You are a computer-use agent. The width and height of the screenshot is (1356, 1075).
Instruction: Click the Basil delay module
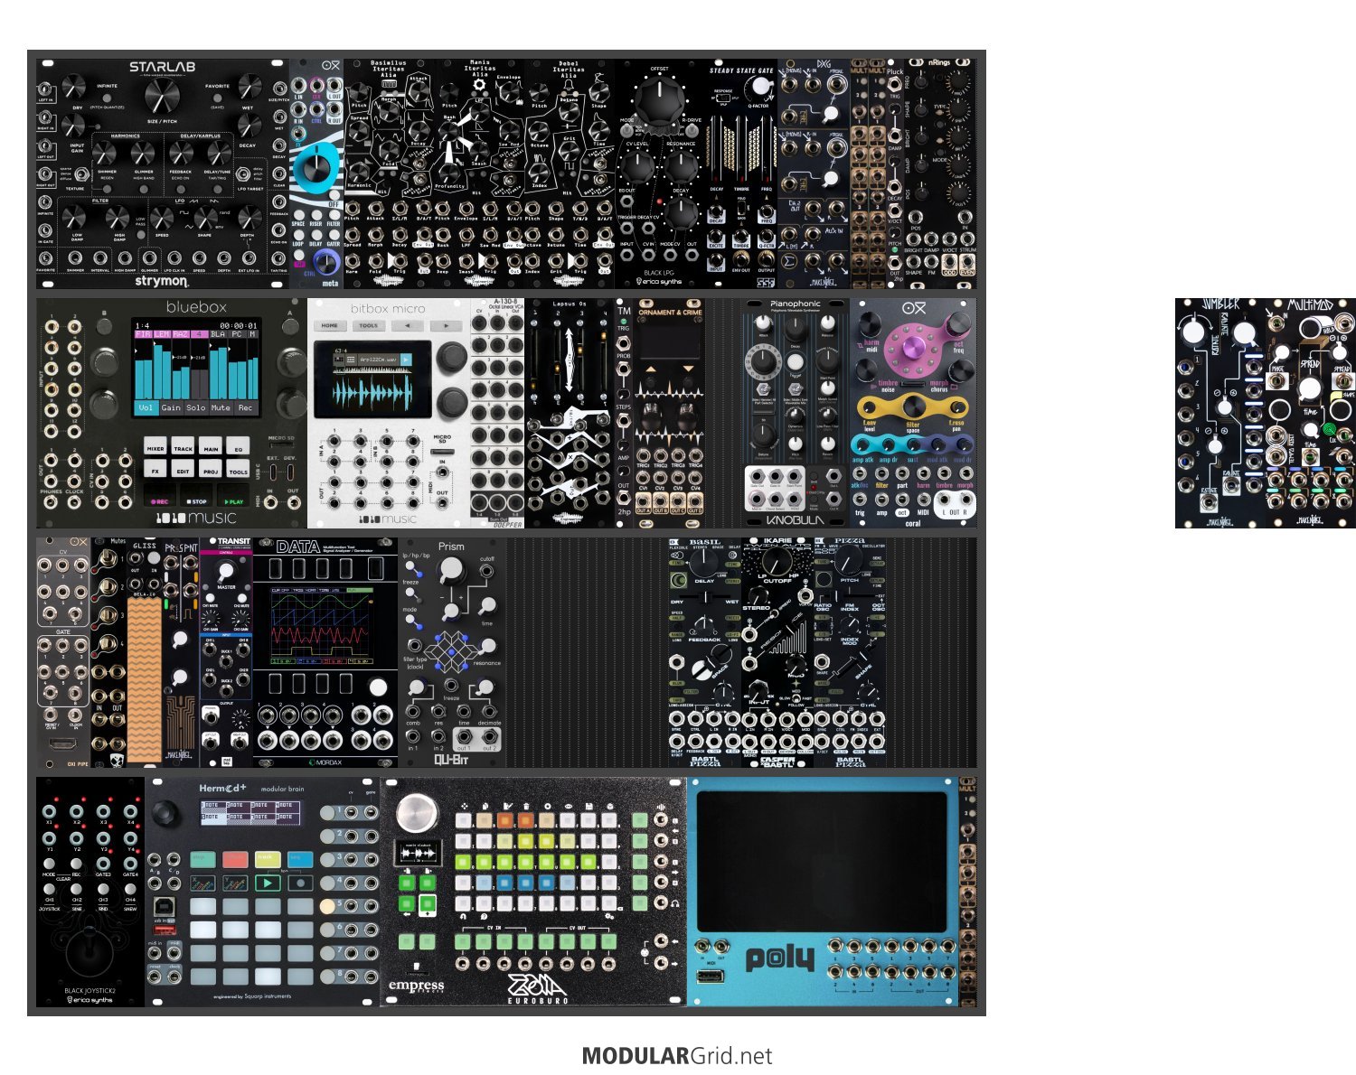[x=705, y=652]
